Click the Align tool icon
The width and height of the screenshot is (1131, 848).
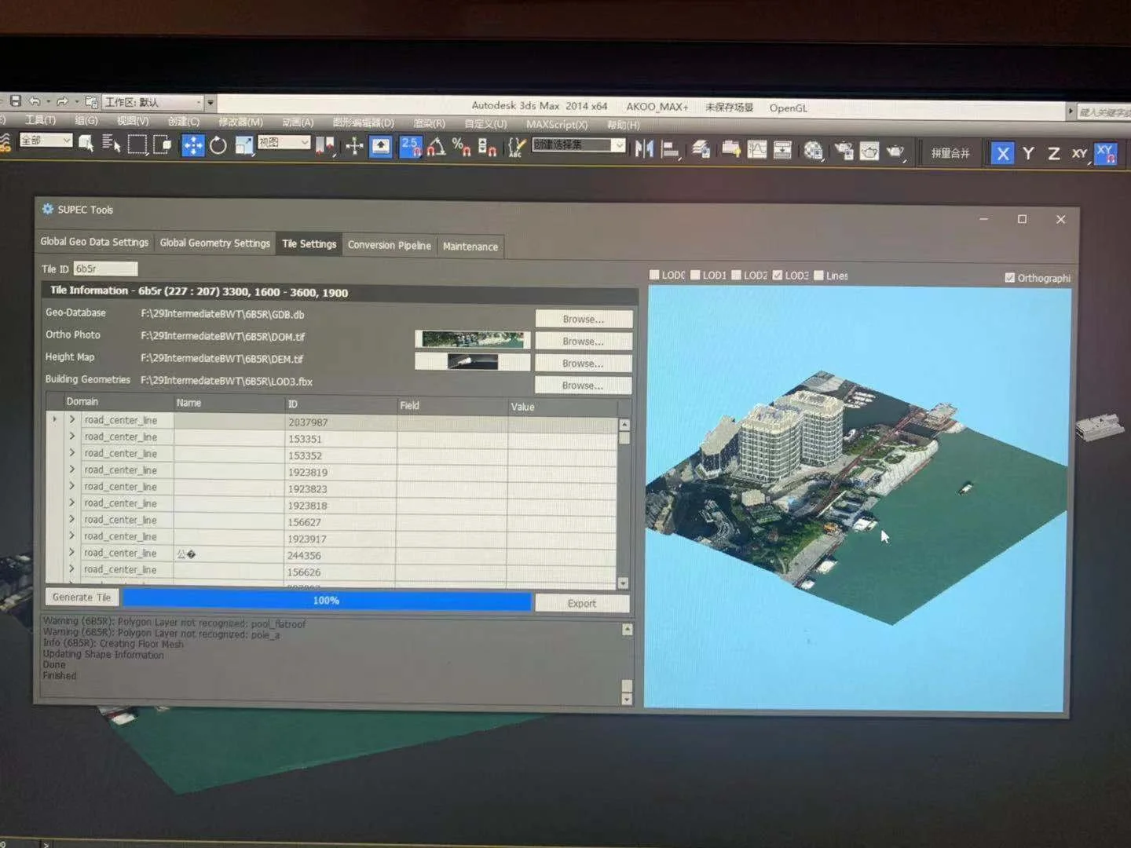point(670,149)
